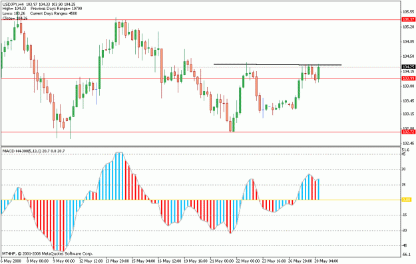Click the '26 May 20:00' date label

pos(300,261)
